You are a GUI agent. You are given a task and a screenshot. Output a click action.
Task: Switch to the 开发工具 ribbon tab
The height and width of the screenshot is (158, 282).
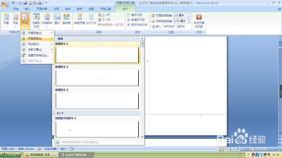click(x=105, y=9)
